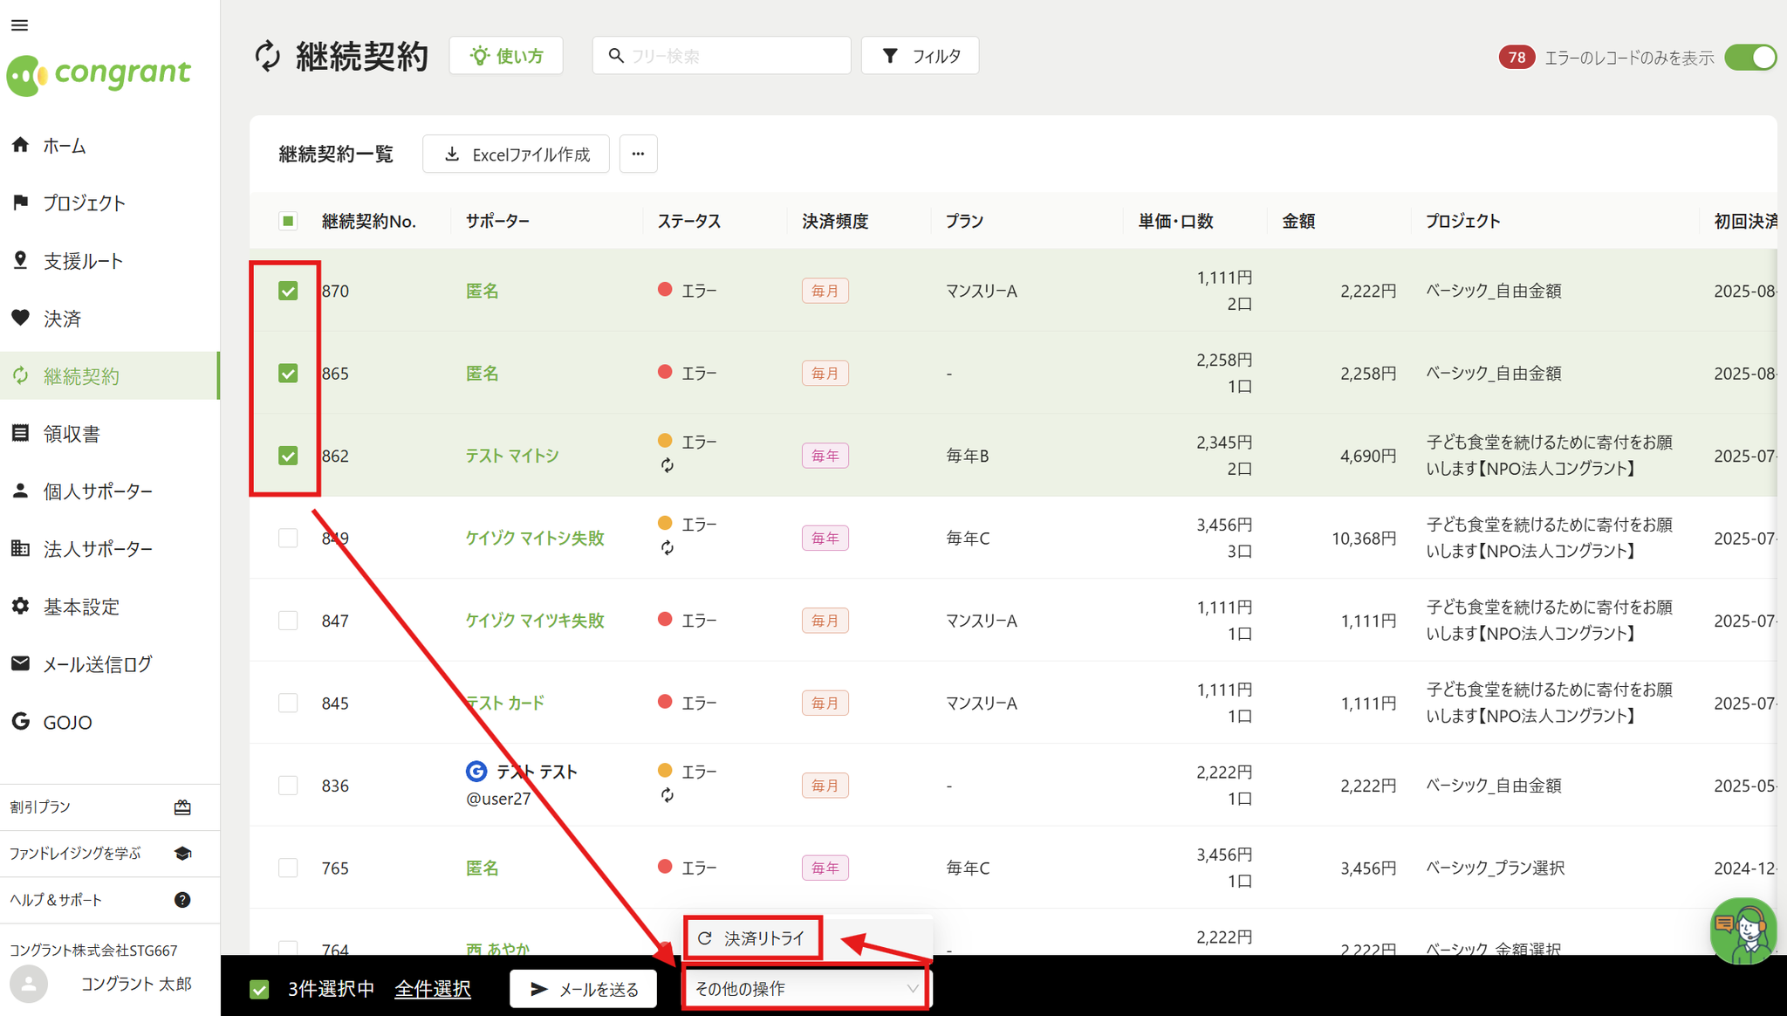1787x1016 pixels.
Task: Click the 全件選択 link
Action: coord(433,989)
